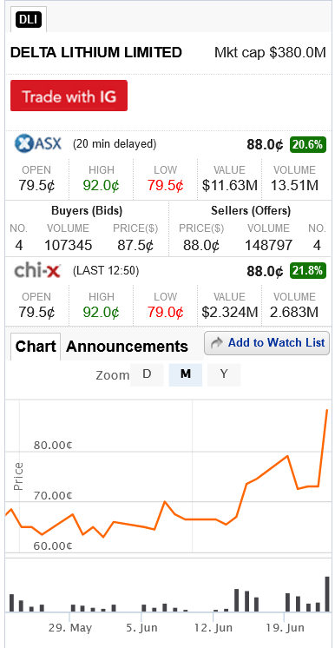Click the Chi-X exchange logo
335x648 pixels.
point(37,271)
